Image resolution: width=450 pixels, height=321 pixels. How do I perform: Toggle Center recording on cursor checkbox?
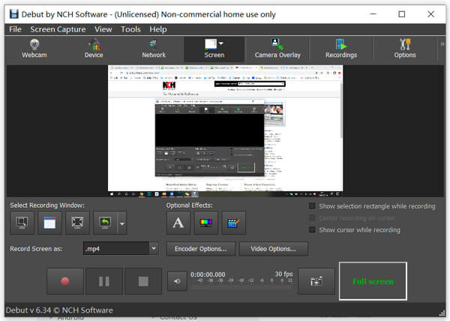[x=312, y=218]
